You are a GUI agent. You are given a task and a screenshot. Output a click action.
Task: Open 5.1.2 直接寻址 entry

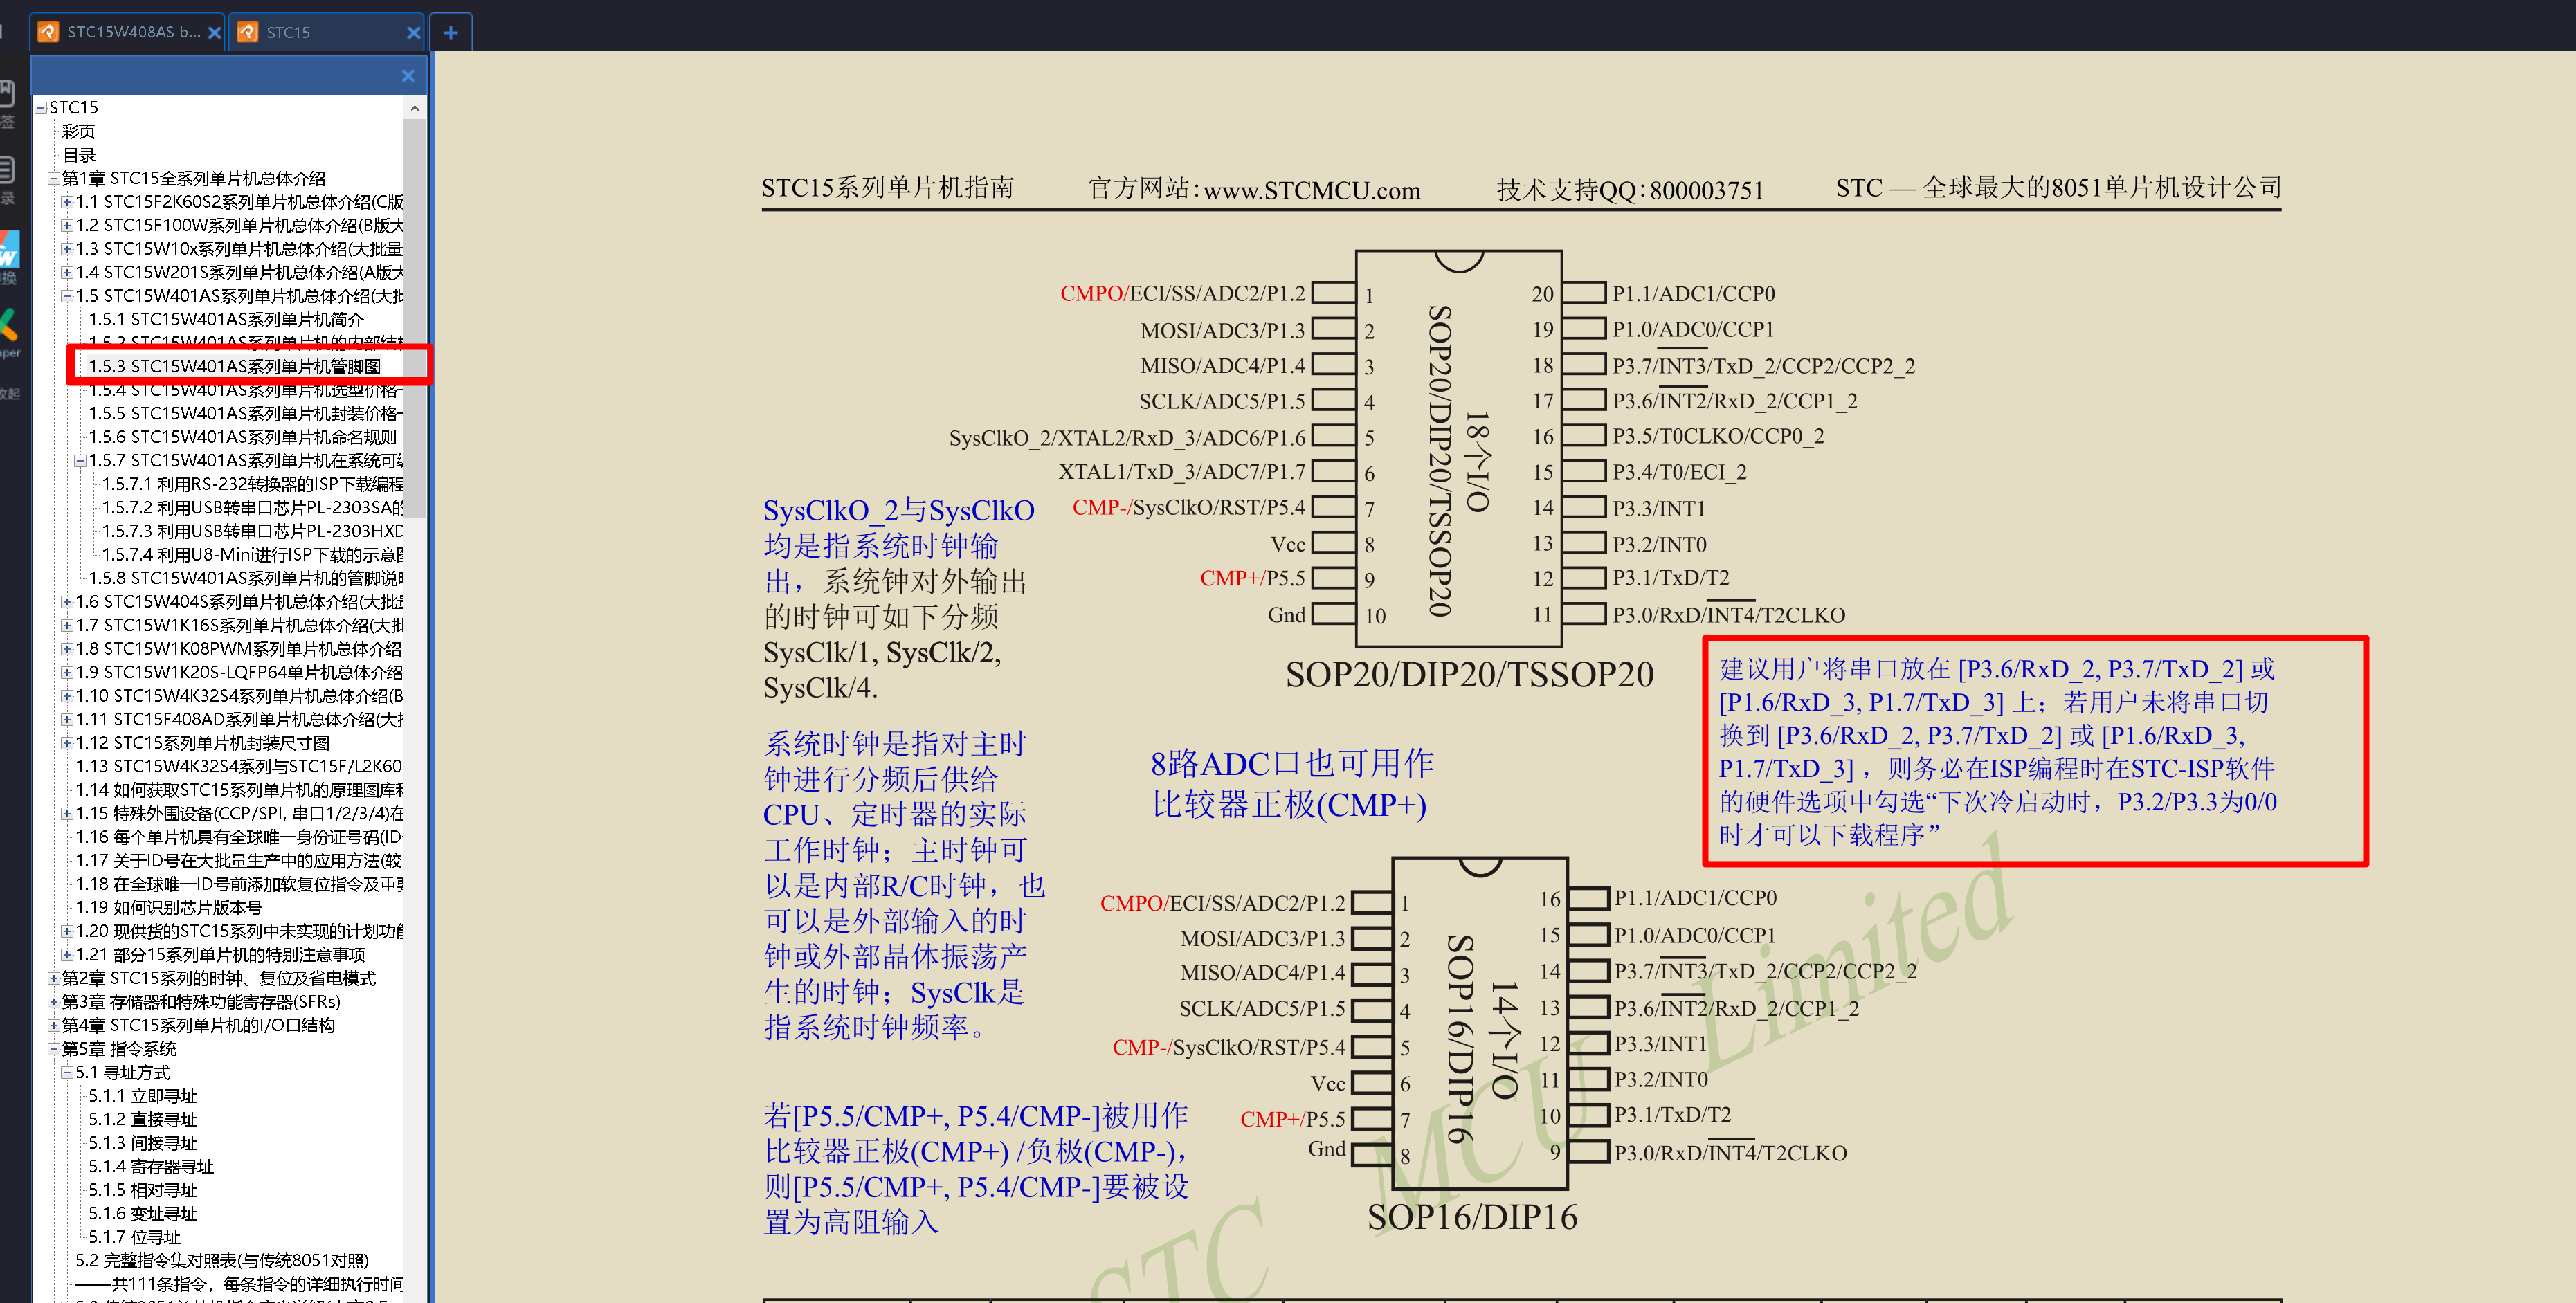[x=143, y=1120]
